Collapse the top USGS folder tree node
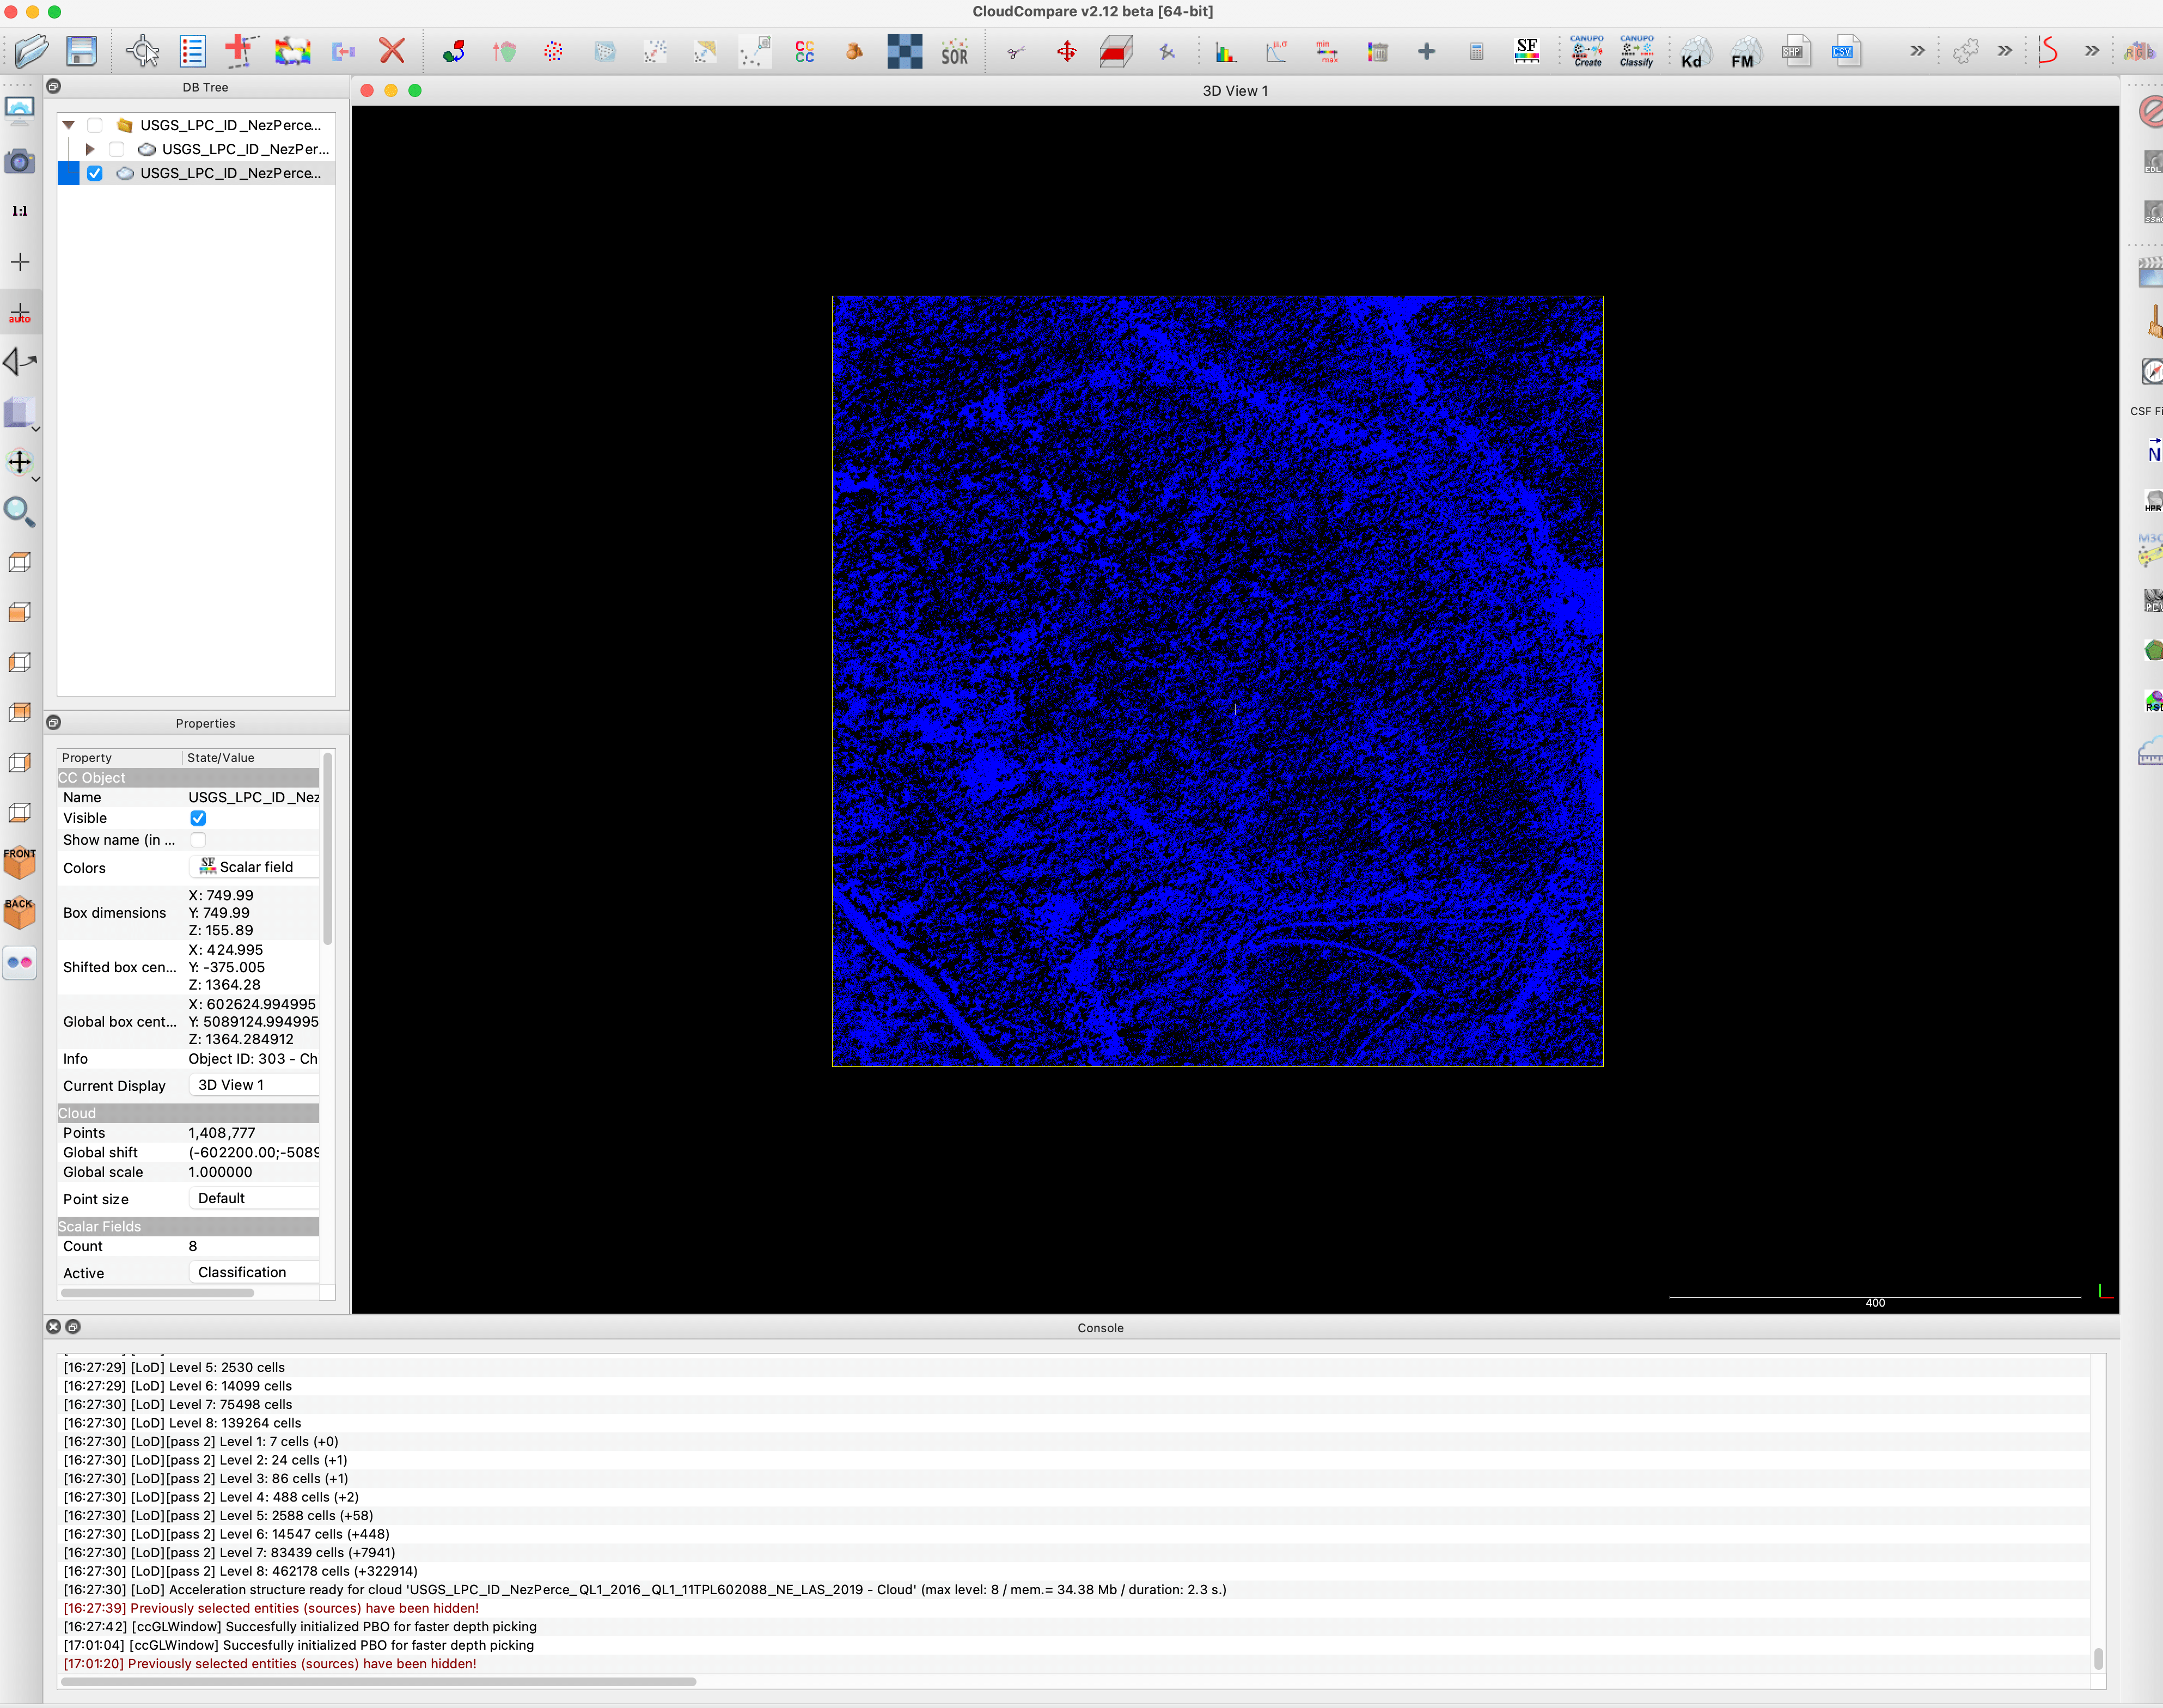Screen dimensions: 2163x1708 pos(69,125)
